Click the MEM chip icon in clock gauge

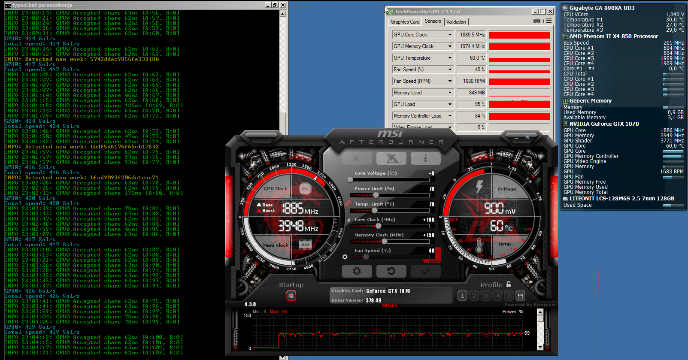[x=305, y=245]
